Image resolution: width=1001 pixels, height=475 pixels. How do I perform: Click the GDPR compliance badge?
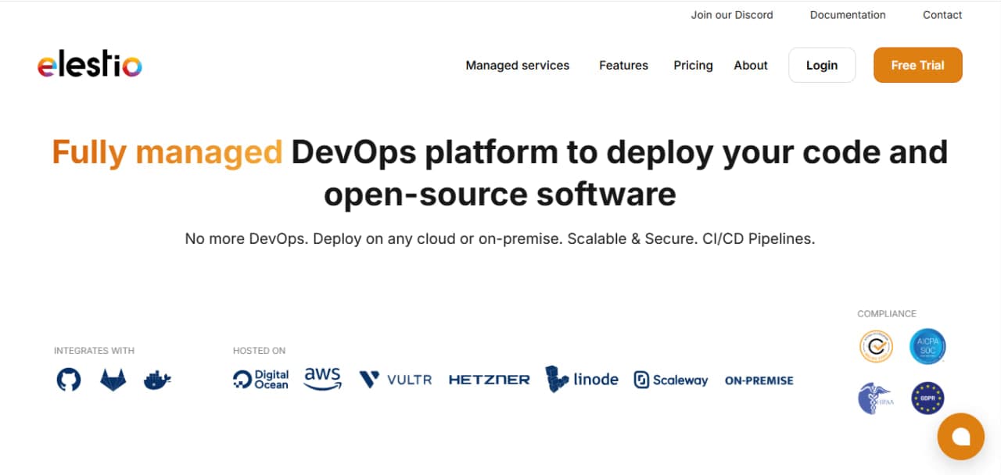click(x=927, y=398)
